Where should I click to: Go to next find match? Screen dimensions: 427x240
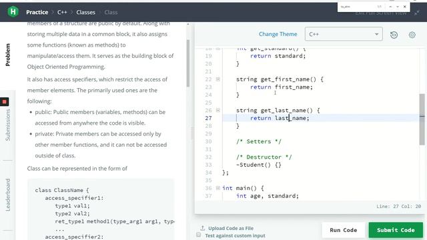tap(398, 7)
